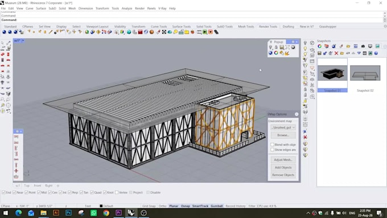Toggle the End osnap checkbox
The image size is (387, 218).
(x=4, y=192)
